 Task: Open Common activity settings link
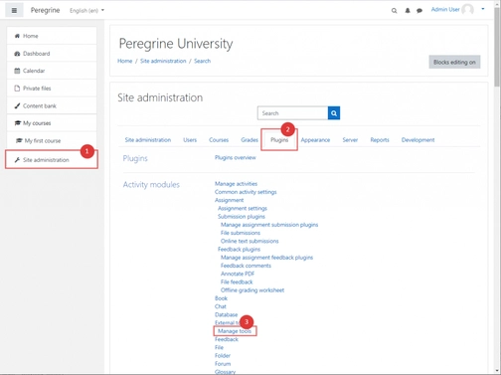246,192
